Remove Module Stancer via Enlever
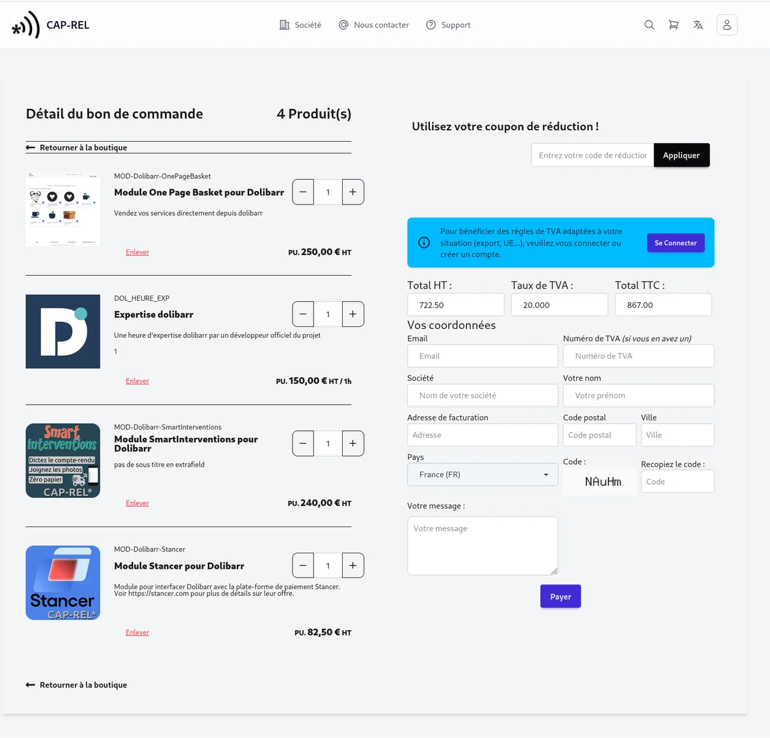The width and height of the screenshot is (770, 738). click(137, 632)
